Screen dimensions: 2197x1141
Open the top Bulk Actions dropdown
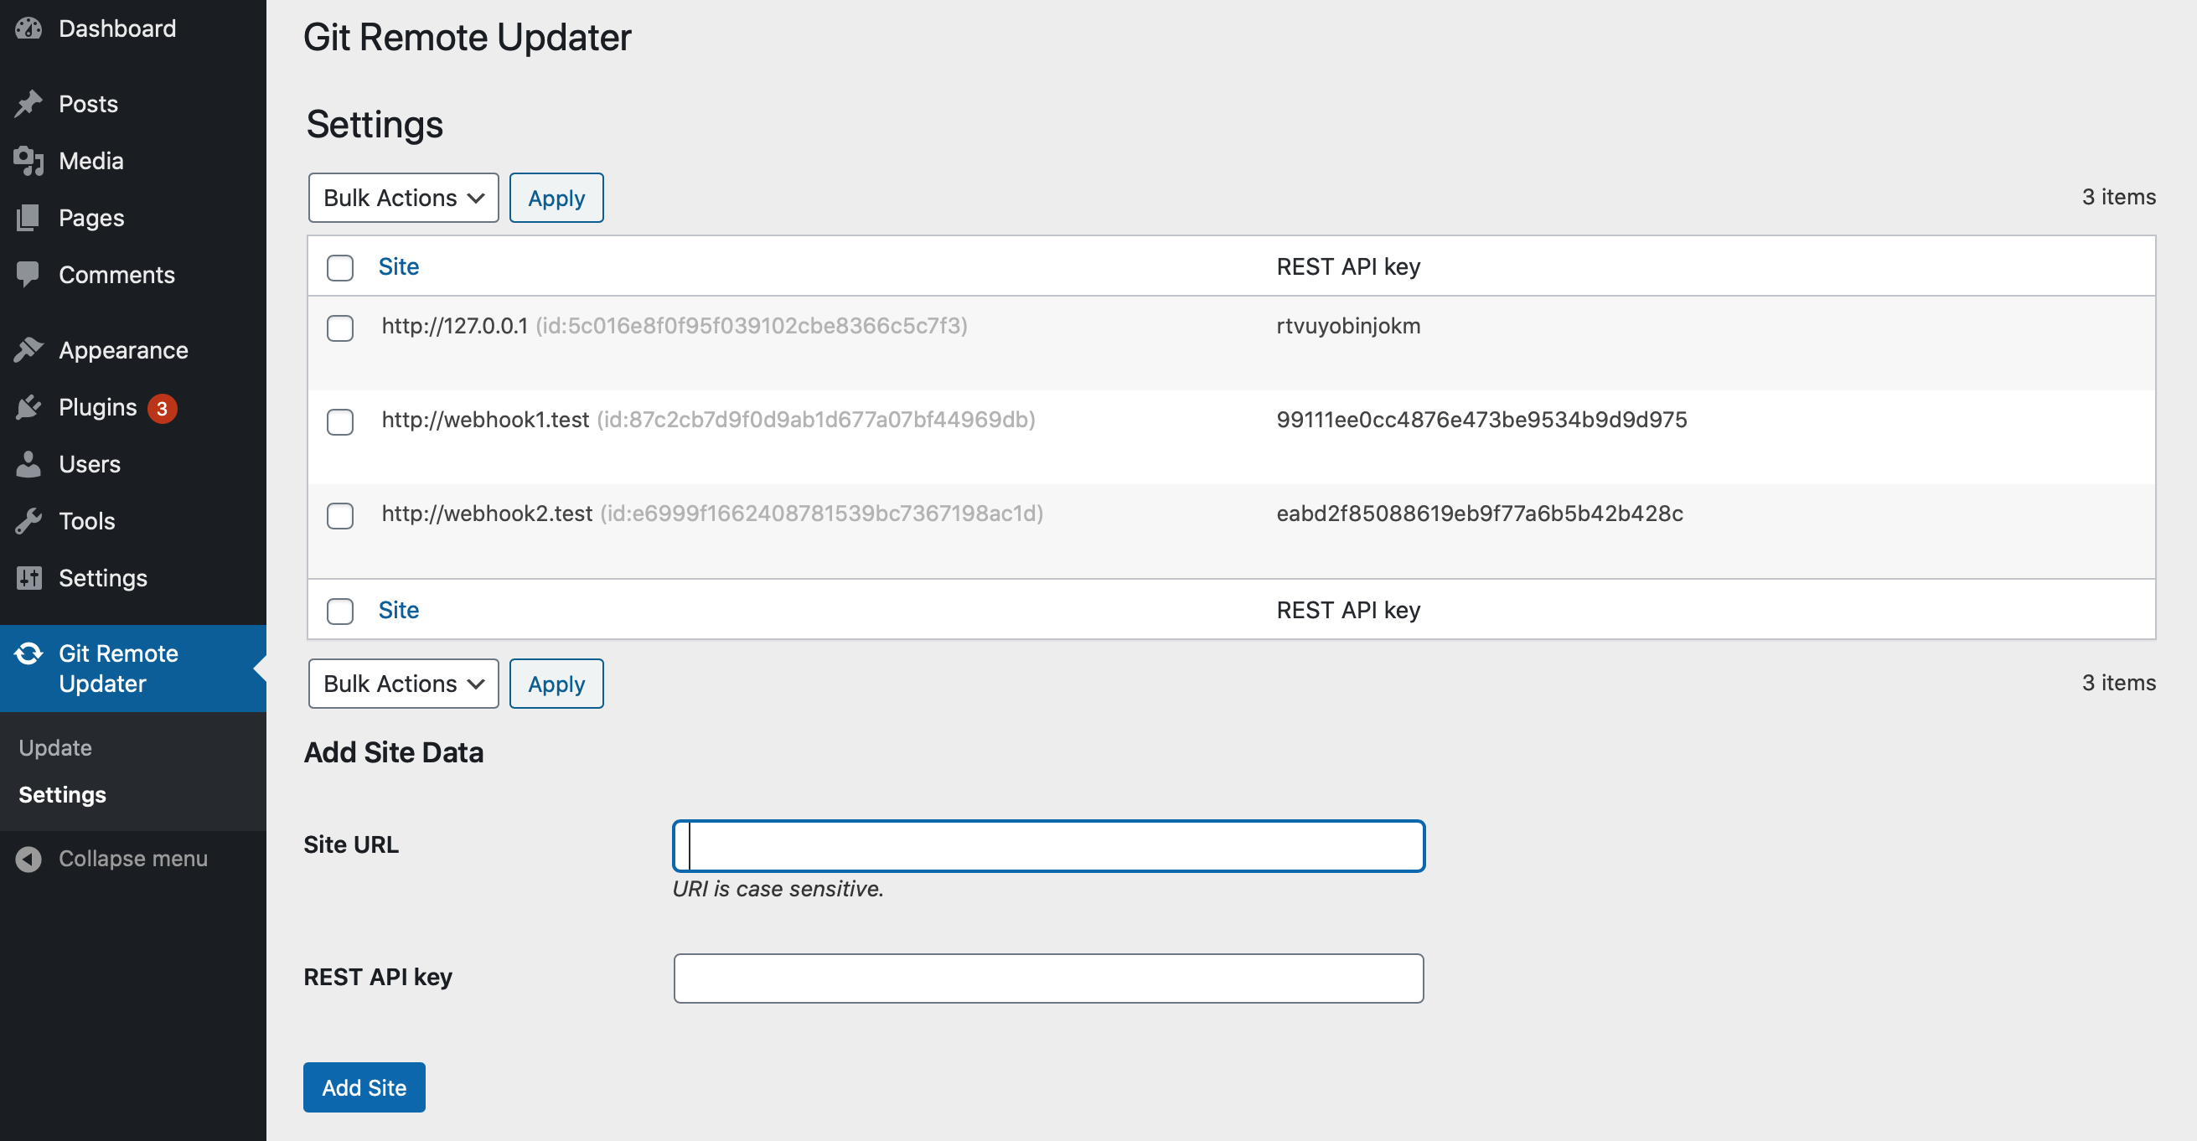click(x=403, y=198)
